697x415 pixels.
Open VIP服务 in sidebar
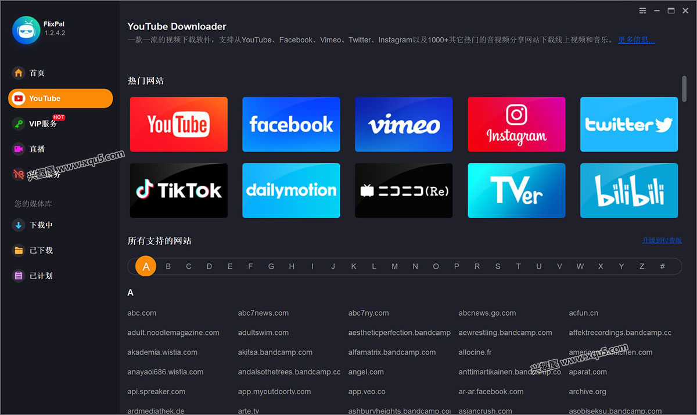(44, 124)
